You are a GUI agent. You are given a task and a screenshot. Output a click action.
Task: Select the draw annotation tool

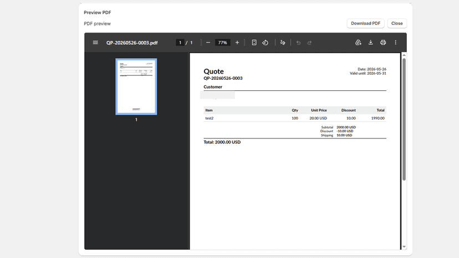(x=283, y=43)
